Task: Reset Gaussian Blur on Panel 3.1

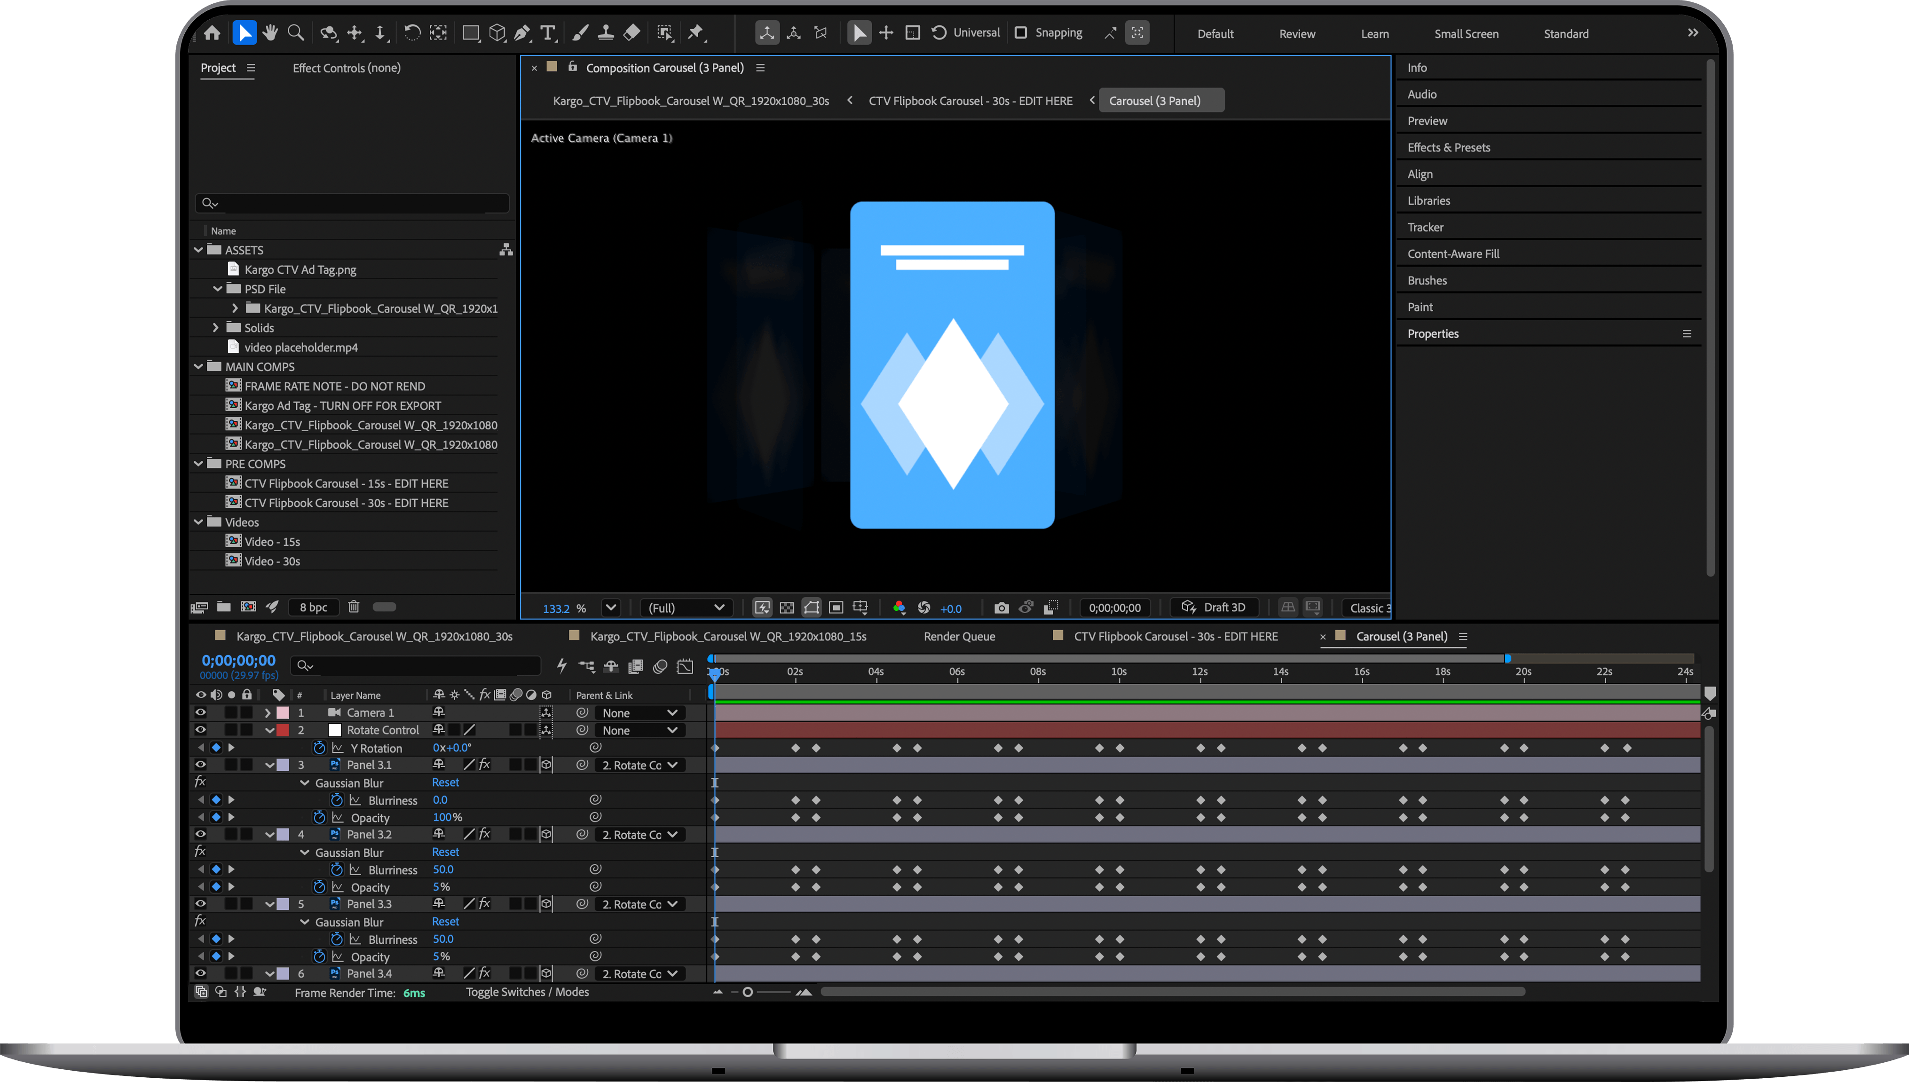Action: tap(445, 782)
